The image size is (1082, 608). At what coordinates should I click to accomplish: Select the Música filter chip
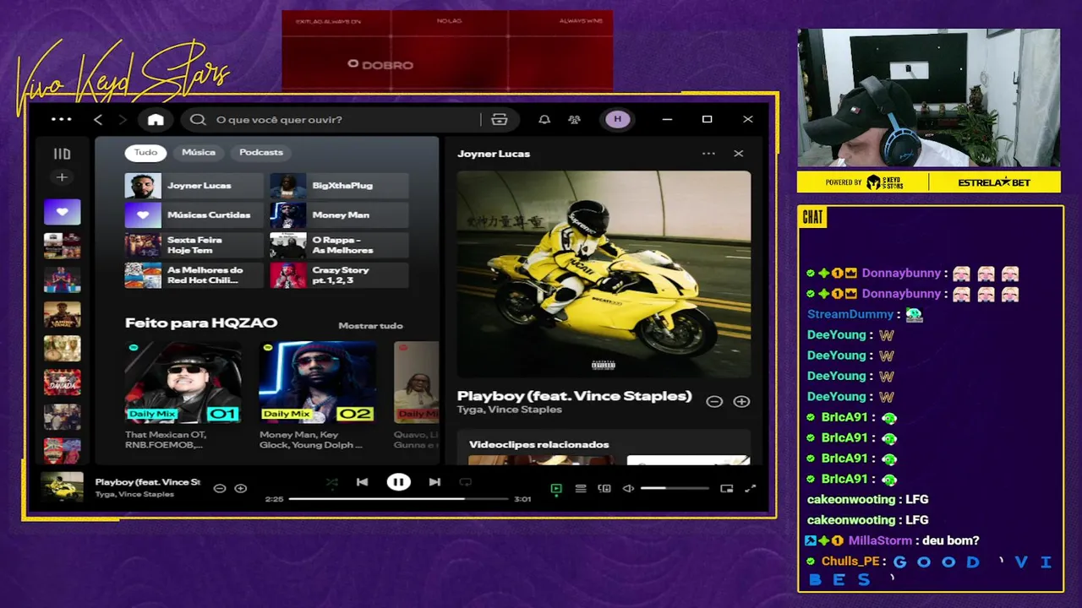[199, 152]
